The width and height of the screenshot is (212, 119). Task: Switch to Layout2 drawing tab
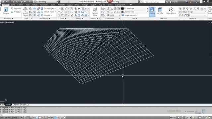click(x=24, y=105)
